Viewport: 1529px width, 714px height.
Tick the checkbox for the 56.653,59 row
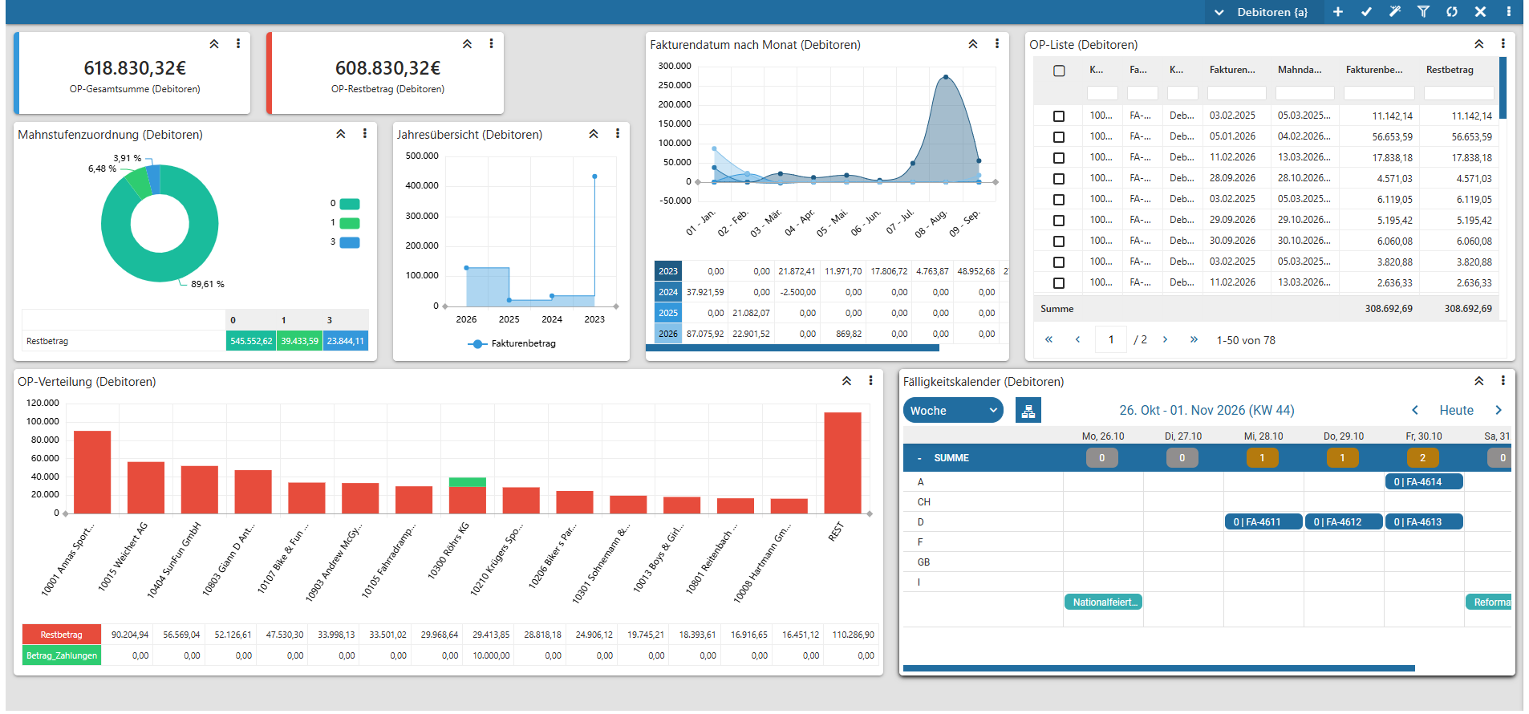click(1059, 137)
